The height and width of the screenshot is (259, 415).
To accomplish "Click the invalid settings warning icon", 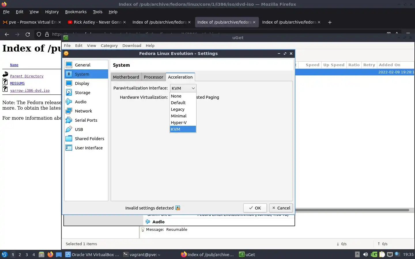I will pos(178,208).
